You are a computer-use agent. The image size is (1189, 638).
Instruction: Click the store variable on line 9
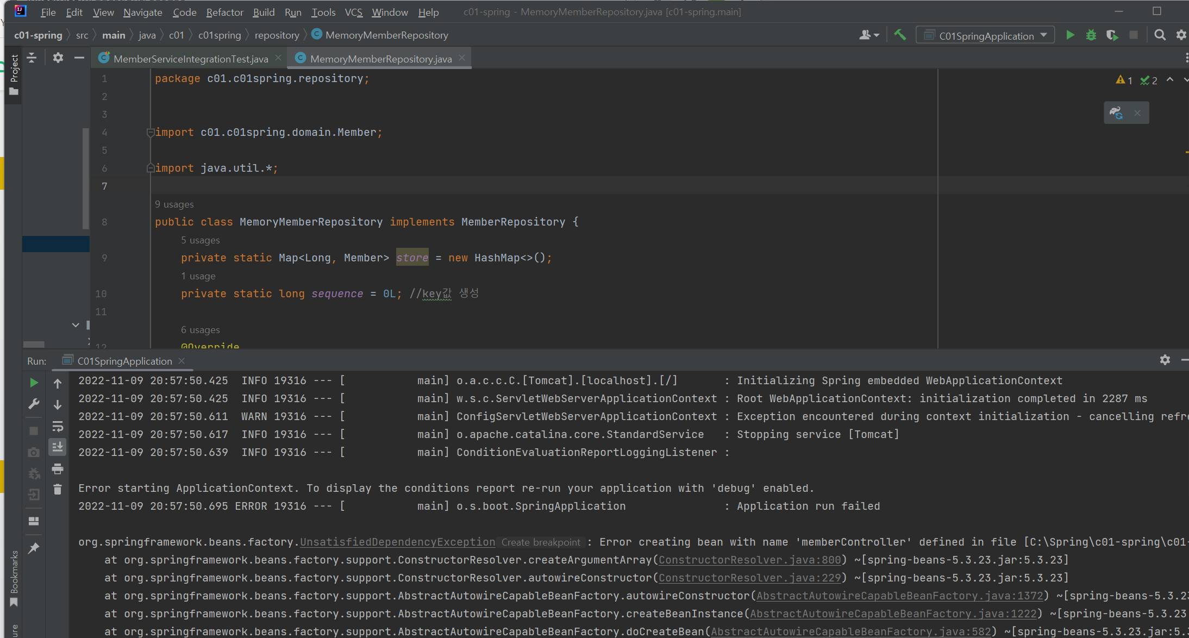(x=412, y=258)
